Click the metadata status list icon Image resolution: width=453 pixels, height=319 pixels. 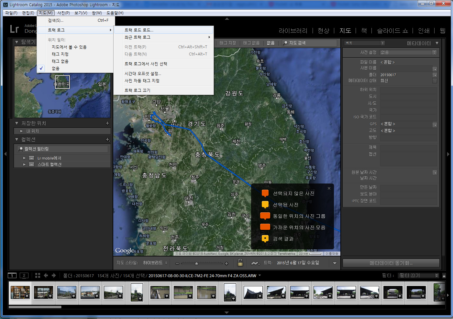(435, 81)
